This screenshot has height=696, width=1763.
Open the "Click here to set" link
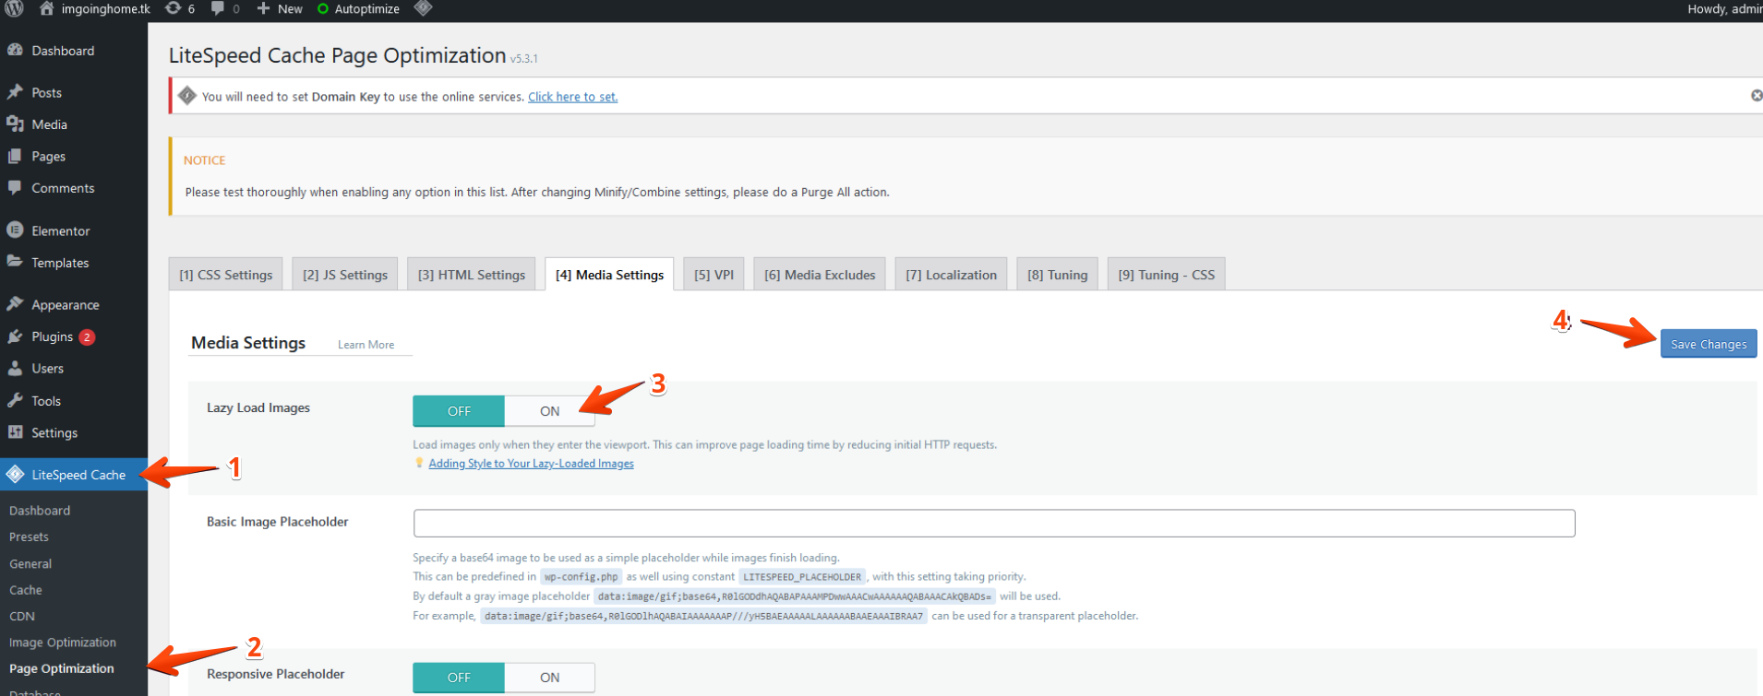click(572, 97)
